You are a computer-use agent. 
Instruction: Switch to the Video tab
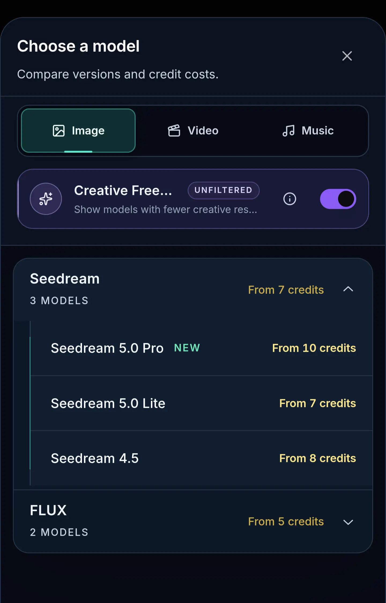(193, 131)
